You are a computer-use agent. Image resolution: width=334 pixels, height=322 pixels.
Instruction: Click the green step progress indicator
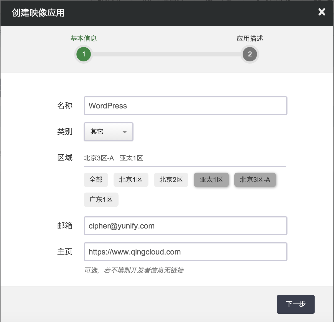point(83,54)
